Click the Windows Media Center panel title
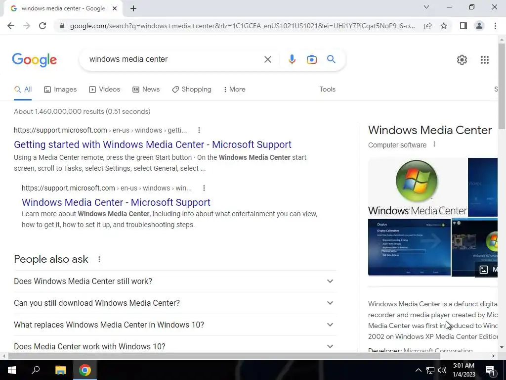The image size is (506, 380). click(430, 130)
